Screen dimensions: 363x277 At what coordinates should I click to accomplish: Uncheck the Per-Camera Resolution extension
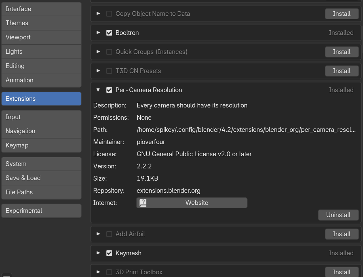click(x=109, y=90)
